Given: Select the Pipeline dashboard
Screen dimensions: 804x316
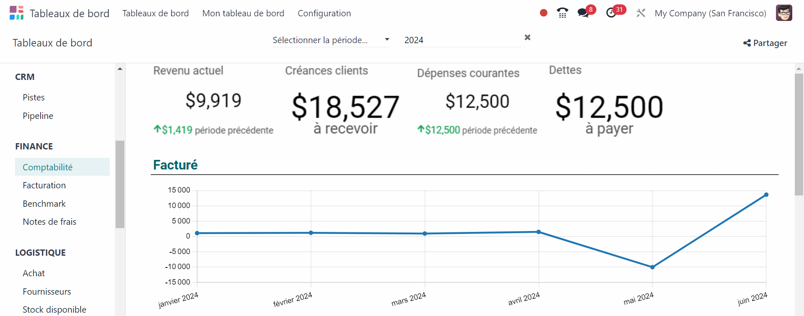Looking at the screenshot, I should pos(38,116).
